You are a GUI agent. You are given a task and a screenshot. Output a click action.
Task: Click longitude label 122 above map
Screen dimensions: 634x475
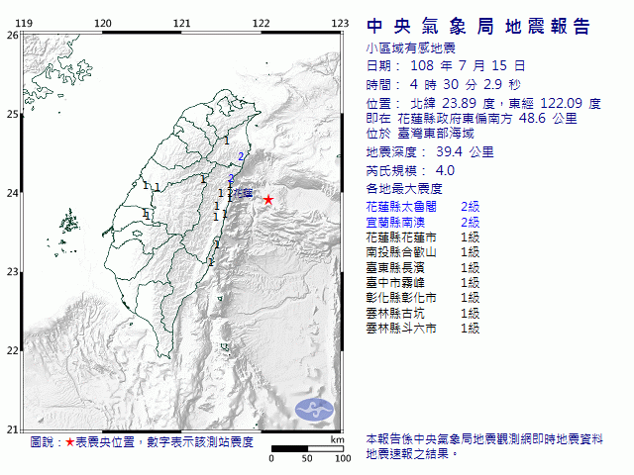(261, 24)
